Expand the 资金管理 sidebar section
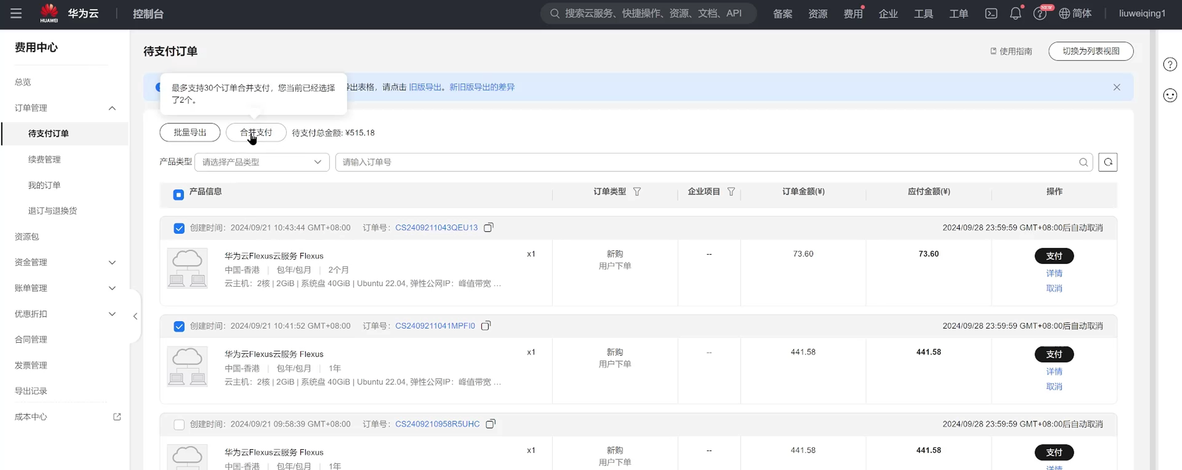1182x470 pixels. 111,263
